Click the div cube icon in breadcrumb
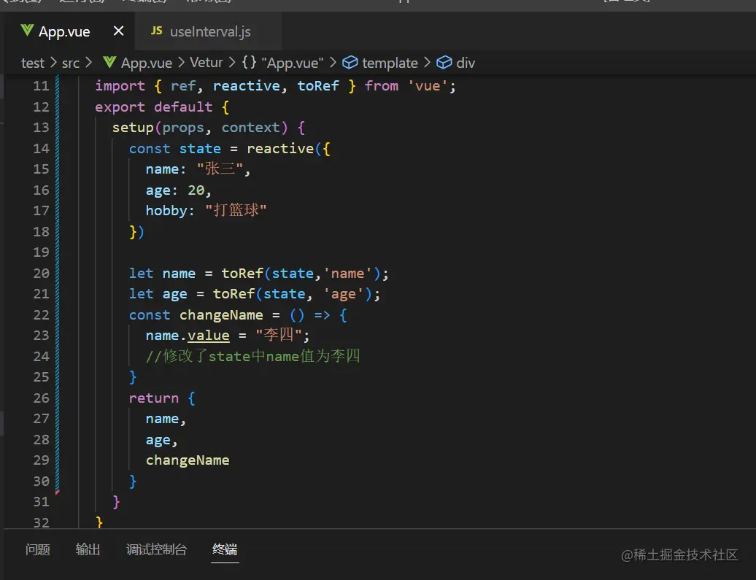 pyautogui.click(x=444, y=63)
